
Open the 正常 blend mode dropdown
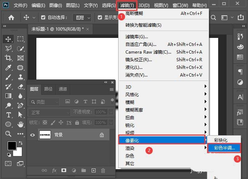click(49, 112)
